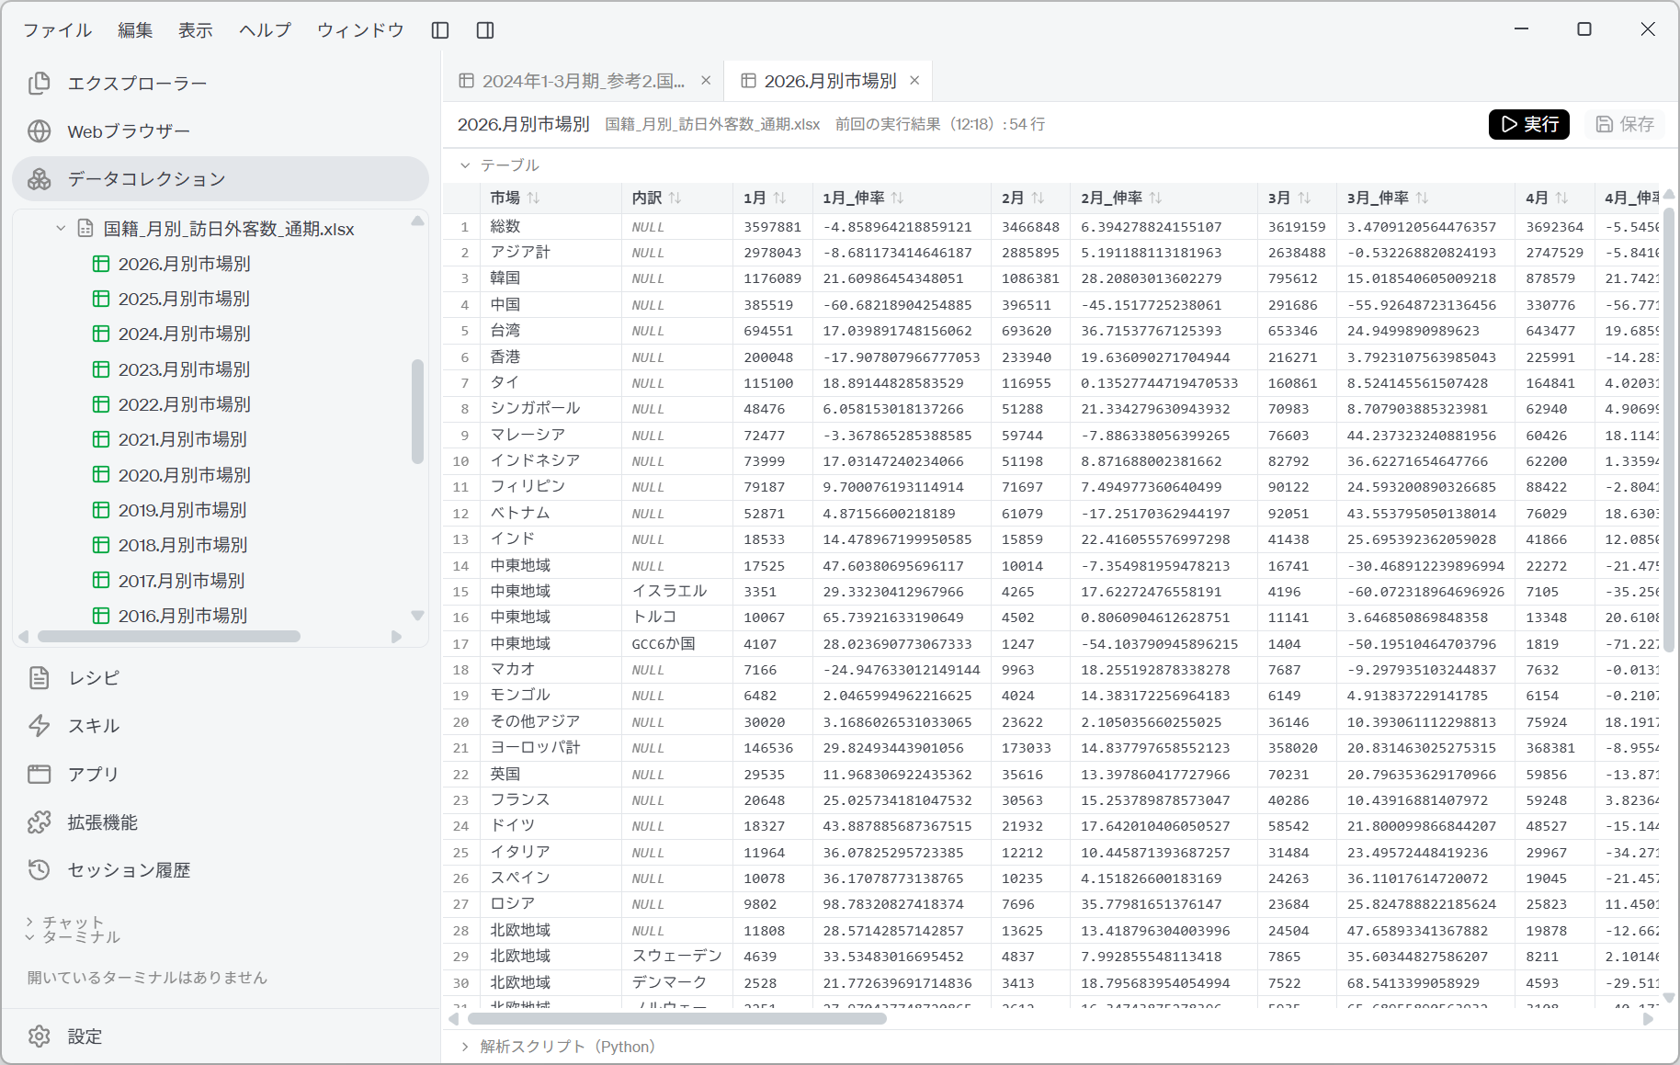1680x1065 pixels.
Task: Click the tree panel's horizontal scrollbar thumb
Action: (x=169, y=637)
